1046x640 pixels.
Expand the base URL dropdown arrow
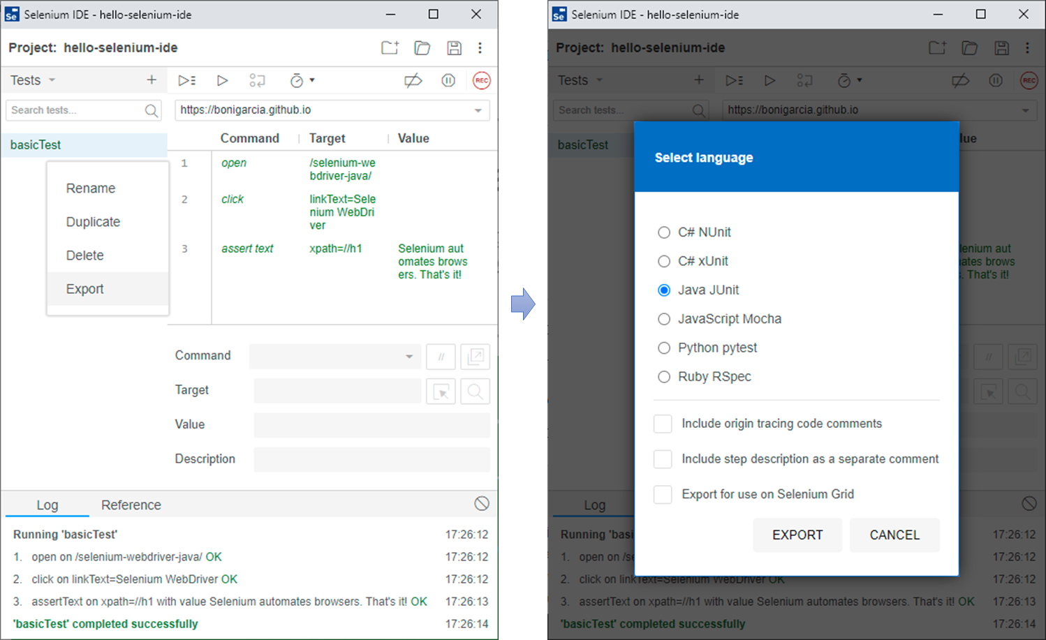(x=478, y=110)
